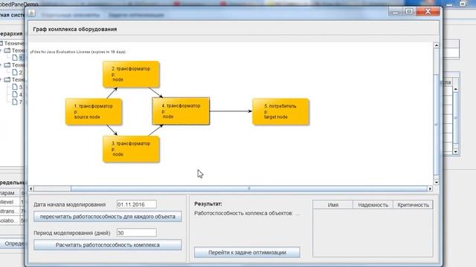Screen dimensions: 476x267
Task: Click пересчитать работоспособность для каждого объекта button
Action: [x=108, y=217]
